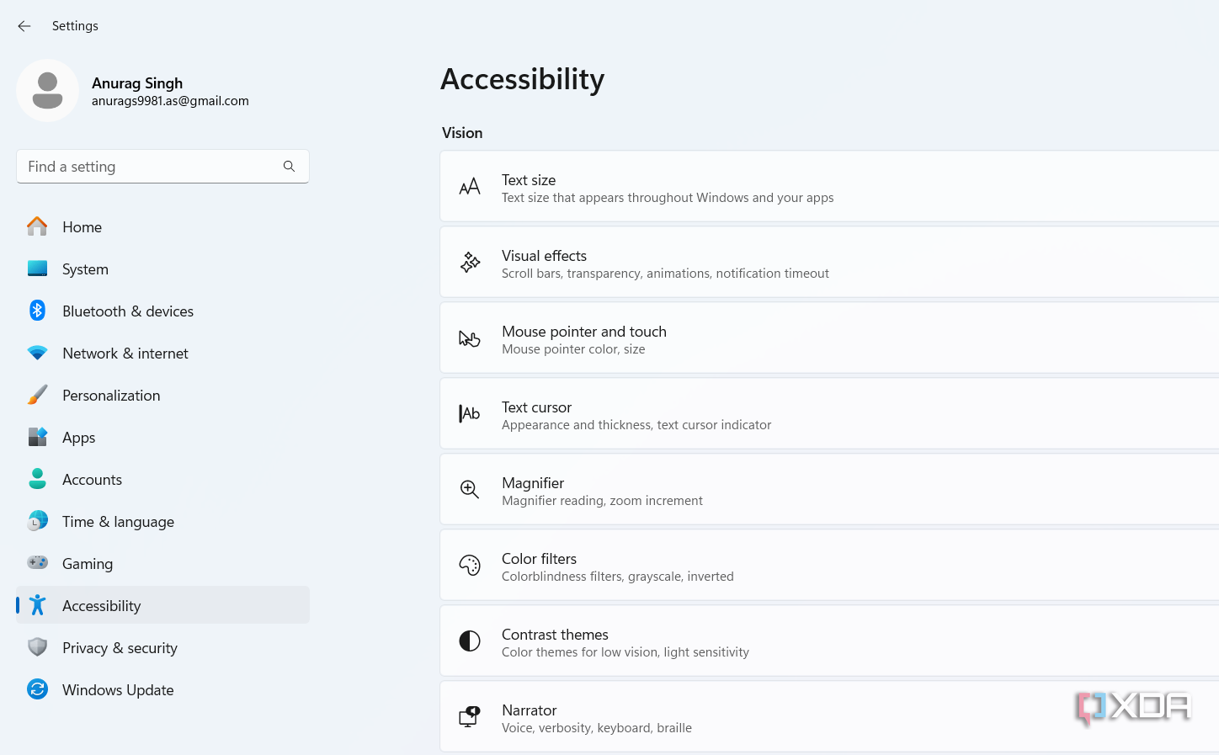This screenshot has width=1219, height=755.
Task: Click the Accounts person icon
Action: 37,480
